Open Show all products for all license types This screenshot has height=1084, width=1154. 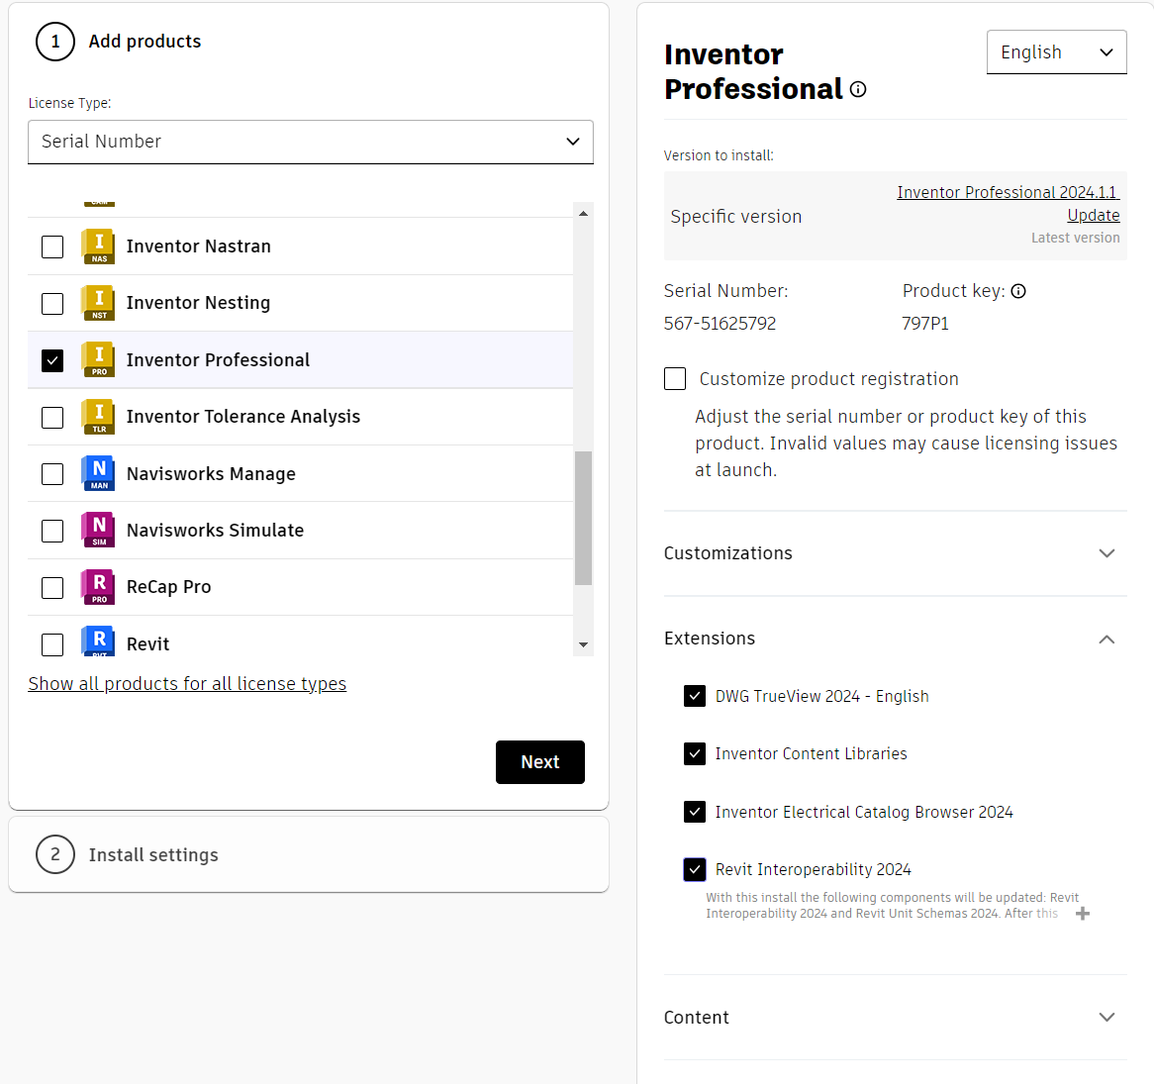click(187, 684)
